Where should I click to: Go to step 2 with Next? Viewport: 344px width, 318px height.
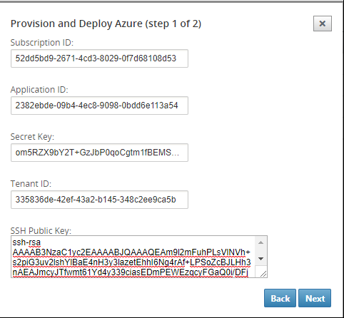click(315, 298)
